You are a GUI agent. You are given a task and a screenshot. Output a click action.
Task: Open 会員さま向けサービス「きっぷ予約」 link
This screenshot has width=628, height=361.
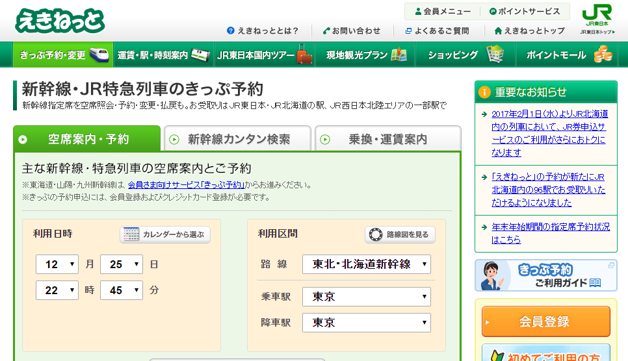point(186,185)
